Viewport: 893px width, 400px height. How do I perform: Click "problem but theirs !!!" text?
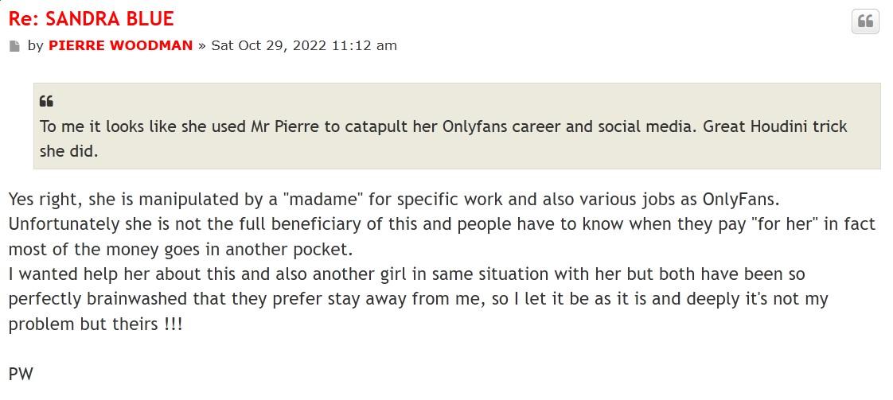[96, 325]
